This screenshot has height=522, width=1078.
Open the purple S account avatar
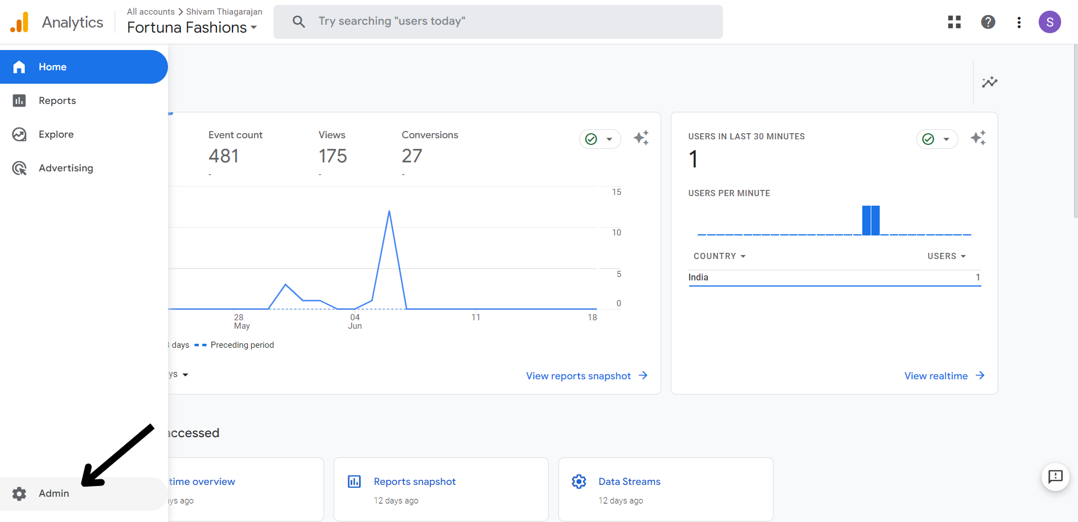coord(1049,22)
